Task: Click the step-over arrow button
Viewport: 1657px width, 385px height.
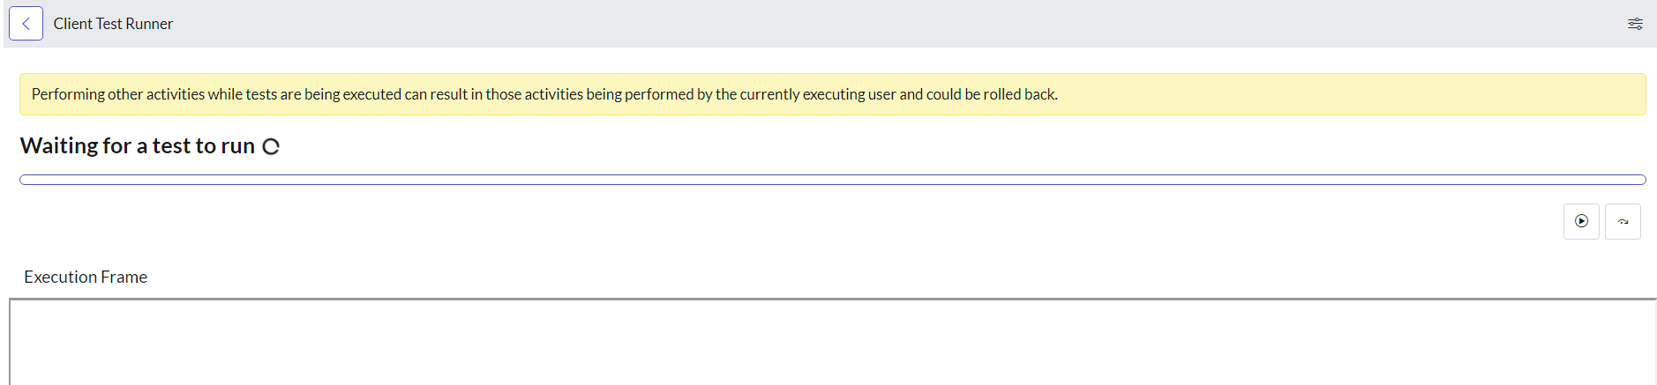Action: (1623, 221)
